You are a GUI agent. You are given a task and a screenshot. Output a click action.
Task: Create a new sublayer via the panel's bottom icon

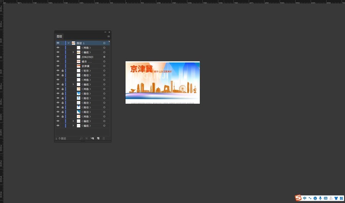coord(92,138)
